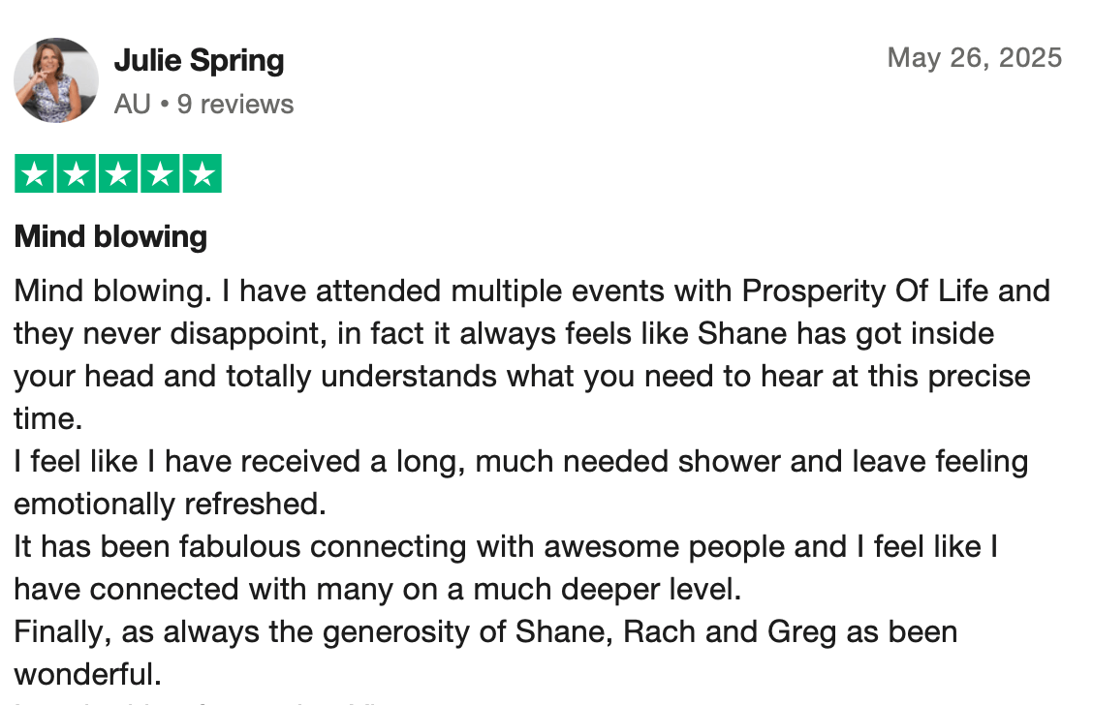Image resolution: width=1093 pixels, height=705 pixels.
Task: Click the "emotionally refreshed." line
Action: point(166,505)
